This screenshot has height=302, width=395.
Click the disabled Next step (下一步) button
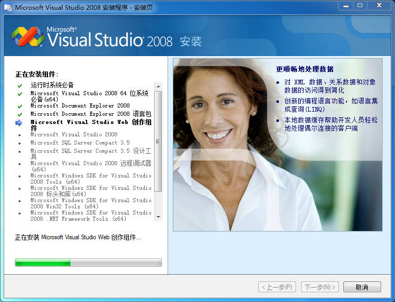pyautogui.click(x=320, y=287)
